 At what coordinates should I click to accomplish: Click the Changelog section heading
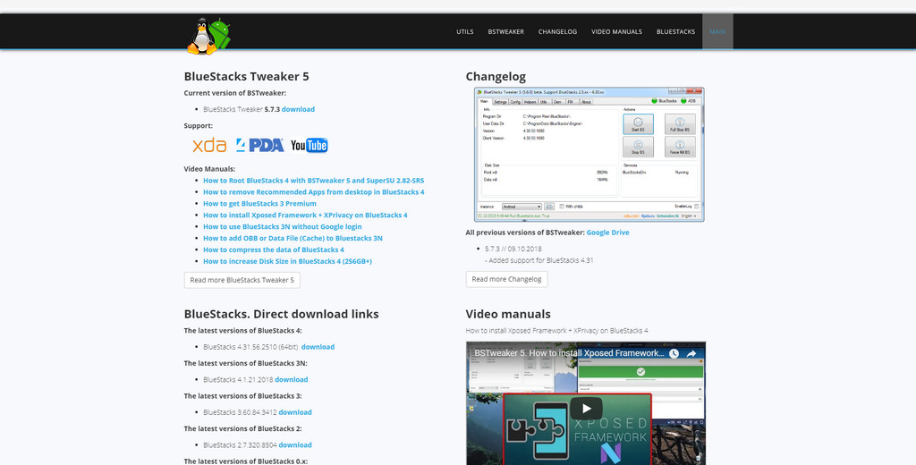point(496,77)
